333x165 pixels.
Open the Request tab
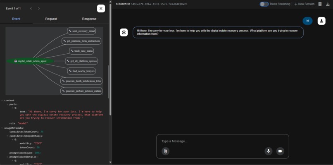(x=51, y=19)
